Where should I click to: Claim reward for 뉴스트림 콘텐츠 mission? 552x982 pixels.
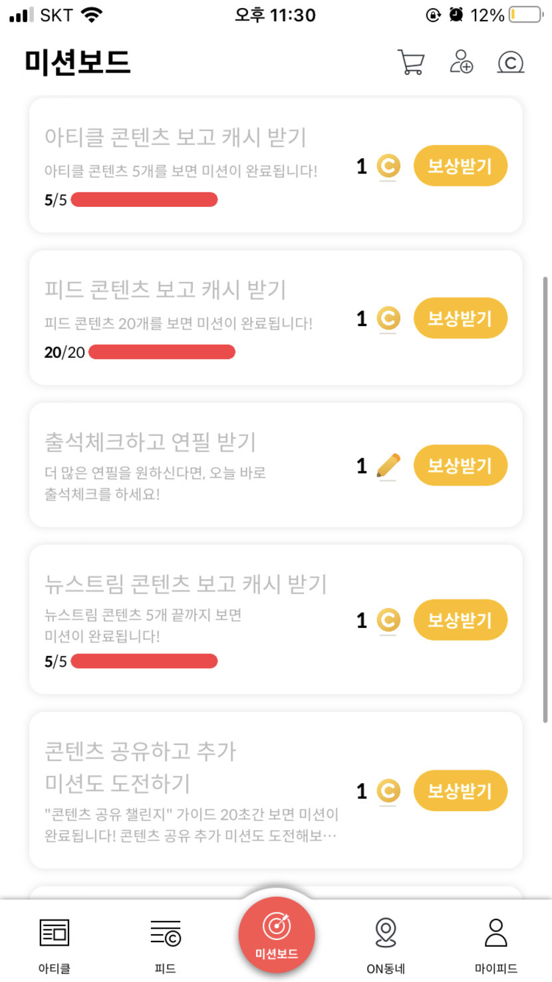[460, 620]
